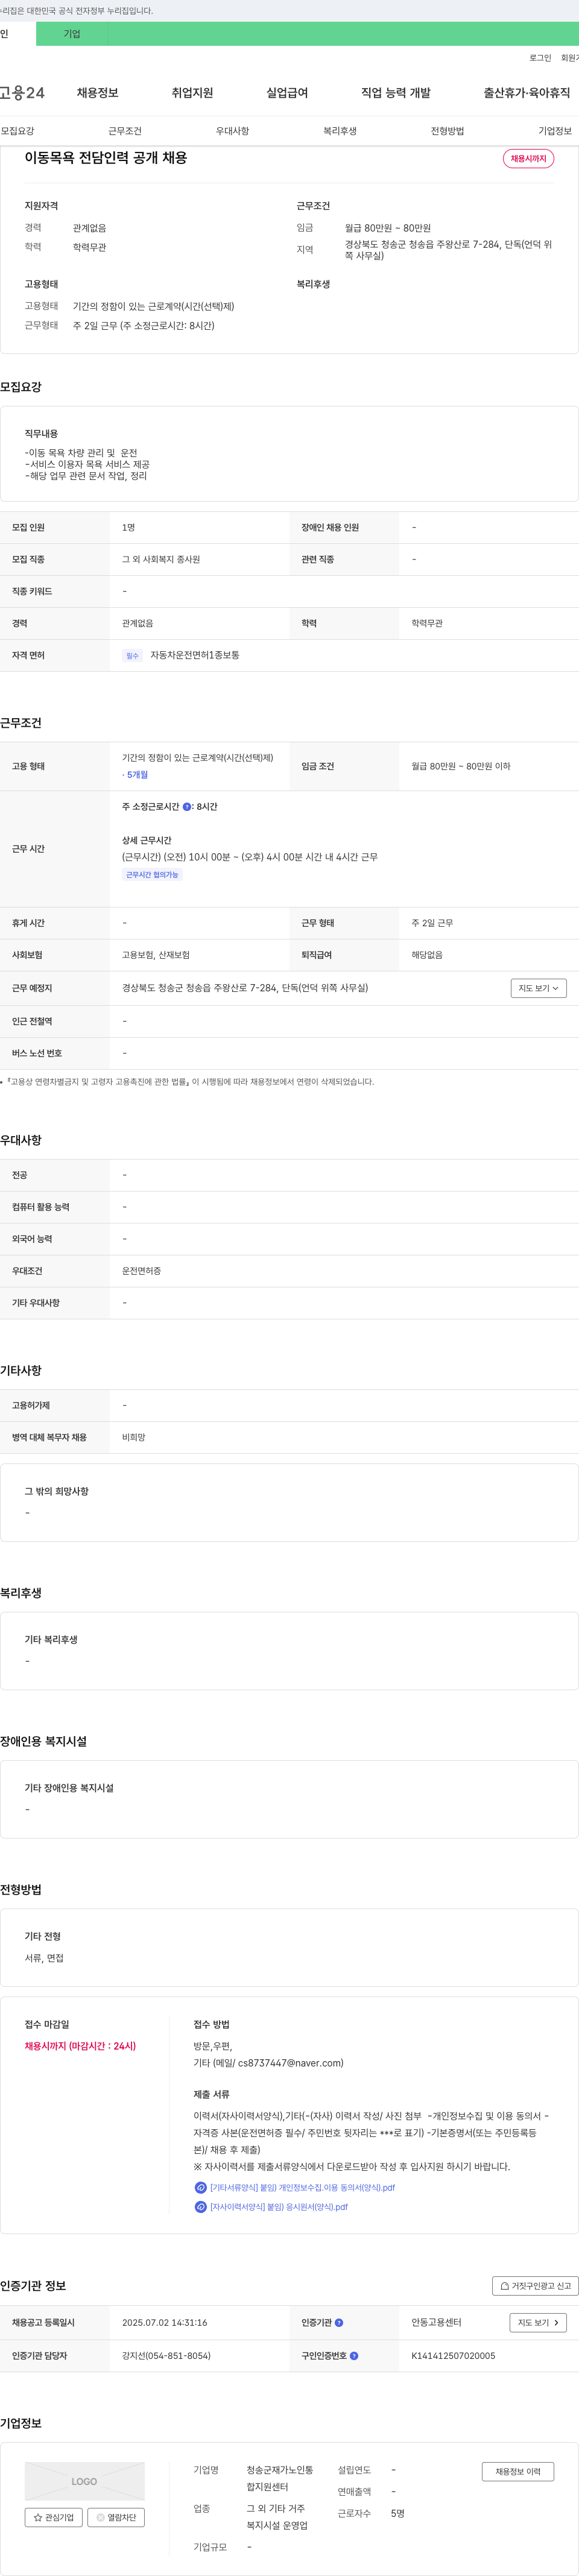This screenshot has width=579, height=2576.
Task: Click the 채용시까지 status badge
Action: 528,159
